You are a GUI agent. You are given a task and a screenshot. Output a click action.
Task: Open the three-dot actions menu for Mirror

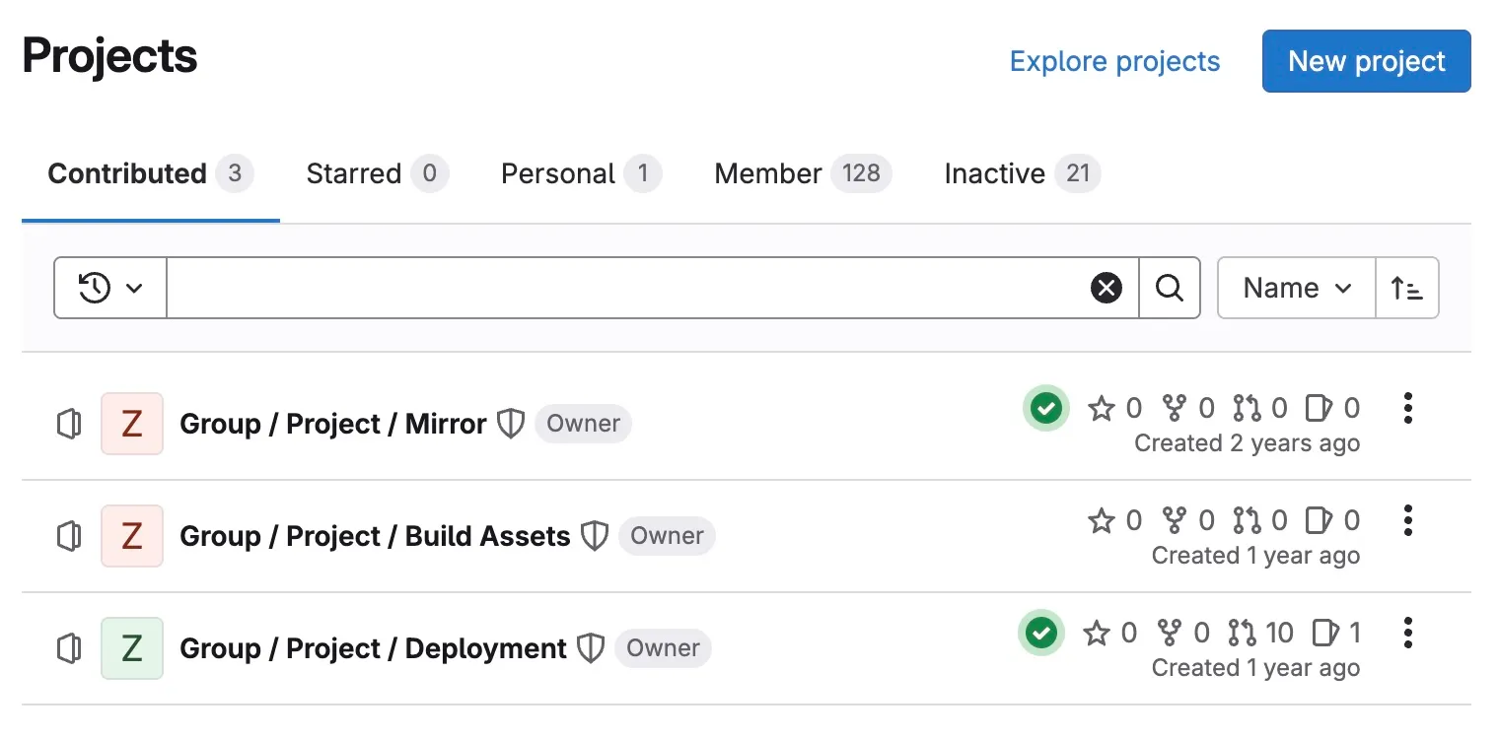pos(1408,408)
